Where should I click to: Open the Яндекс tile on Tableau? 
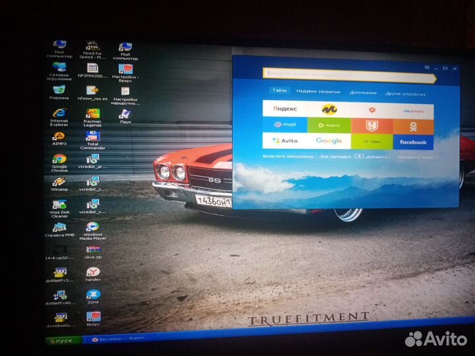pyautogui.click(x=284, y=109)
